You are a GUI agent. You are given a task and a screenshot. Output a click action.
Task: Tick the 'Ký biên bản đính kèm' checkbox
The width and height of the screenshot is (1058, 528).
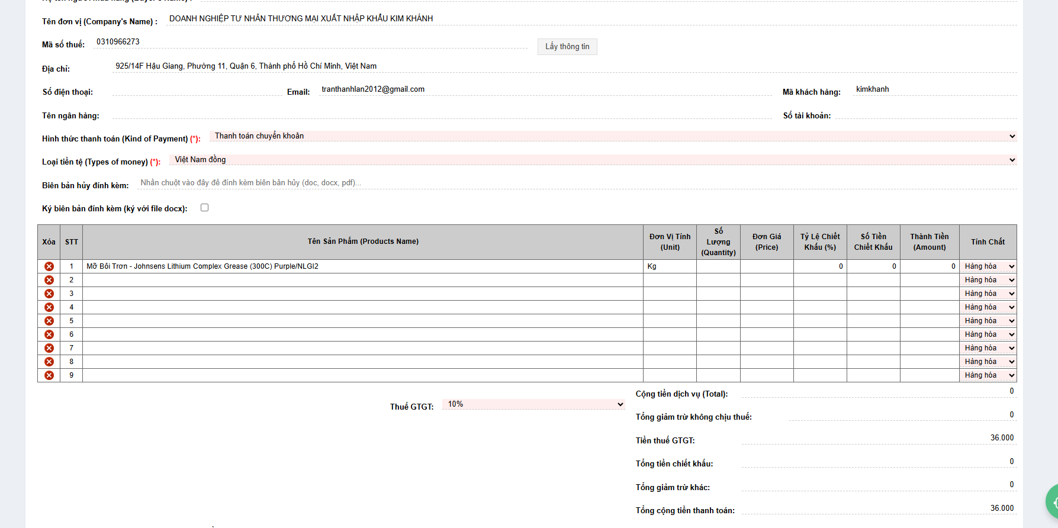tap(204, 208)
